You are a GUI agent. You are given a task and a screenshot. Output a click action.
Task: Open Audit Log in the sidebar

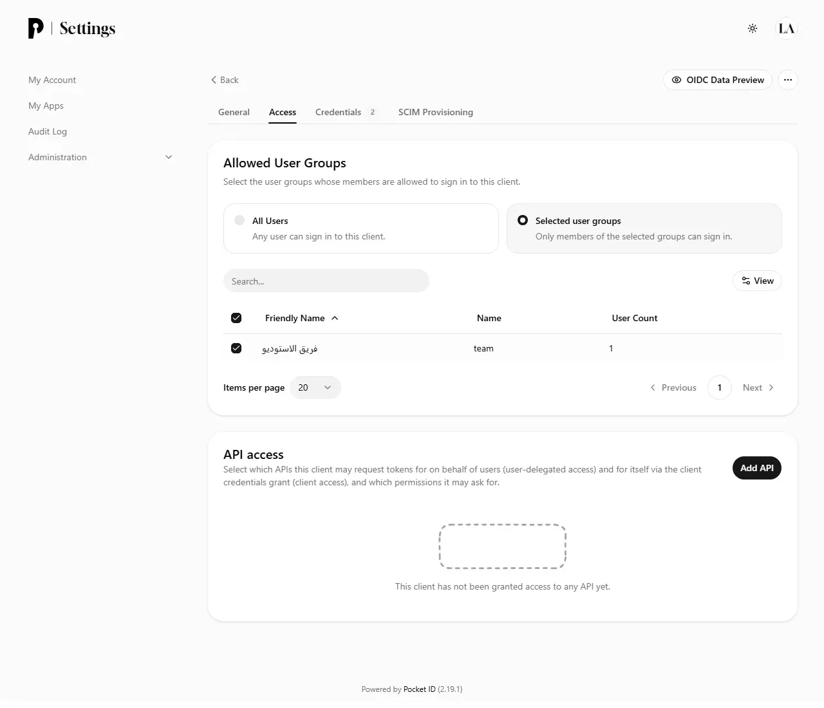click(48, 131)
